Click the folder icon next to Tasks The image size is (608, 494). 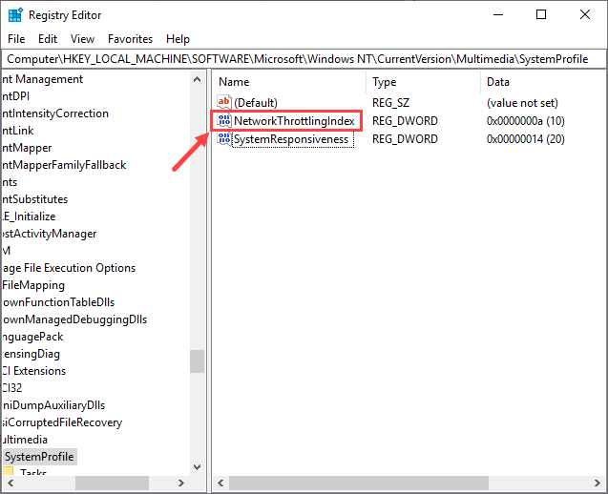(x=9, y=471)
